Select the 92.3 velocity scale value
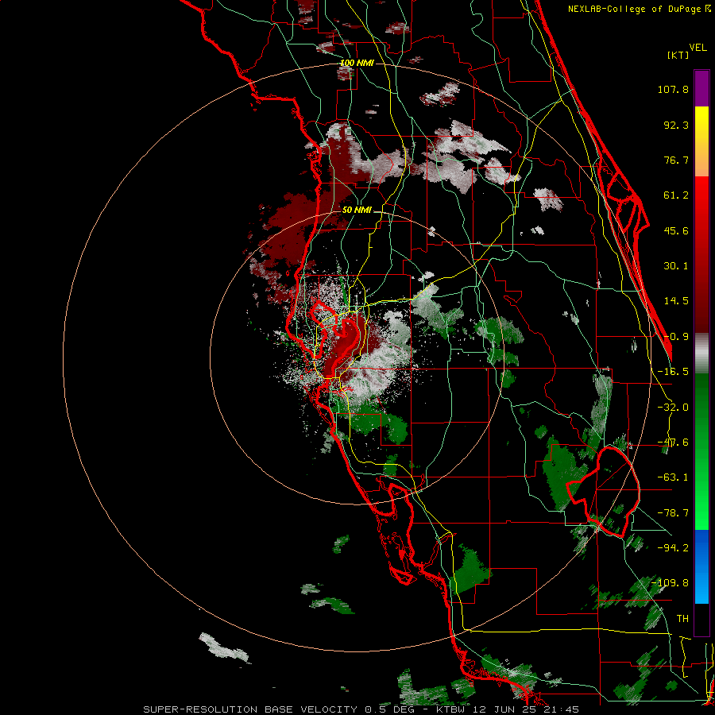715x715 pixels. click(x=676, y=125)
